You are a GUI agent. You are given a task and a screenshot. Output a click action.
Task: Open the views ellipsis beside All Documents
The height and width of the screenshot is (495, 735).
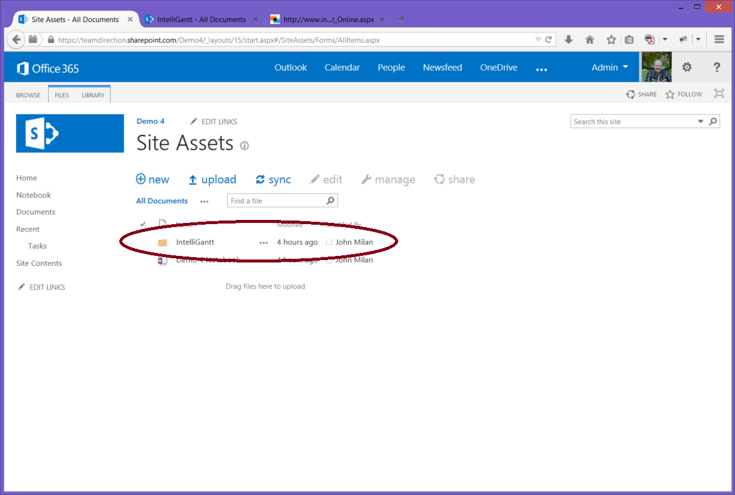[205, 201]
